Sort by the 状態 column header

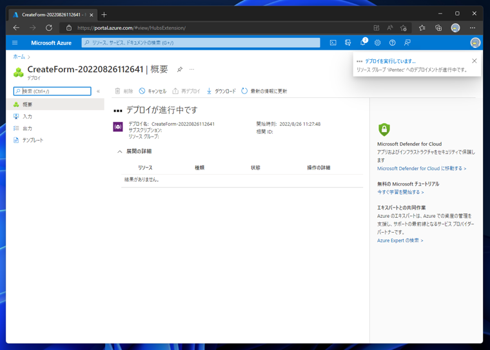pos(255,168)
